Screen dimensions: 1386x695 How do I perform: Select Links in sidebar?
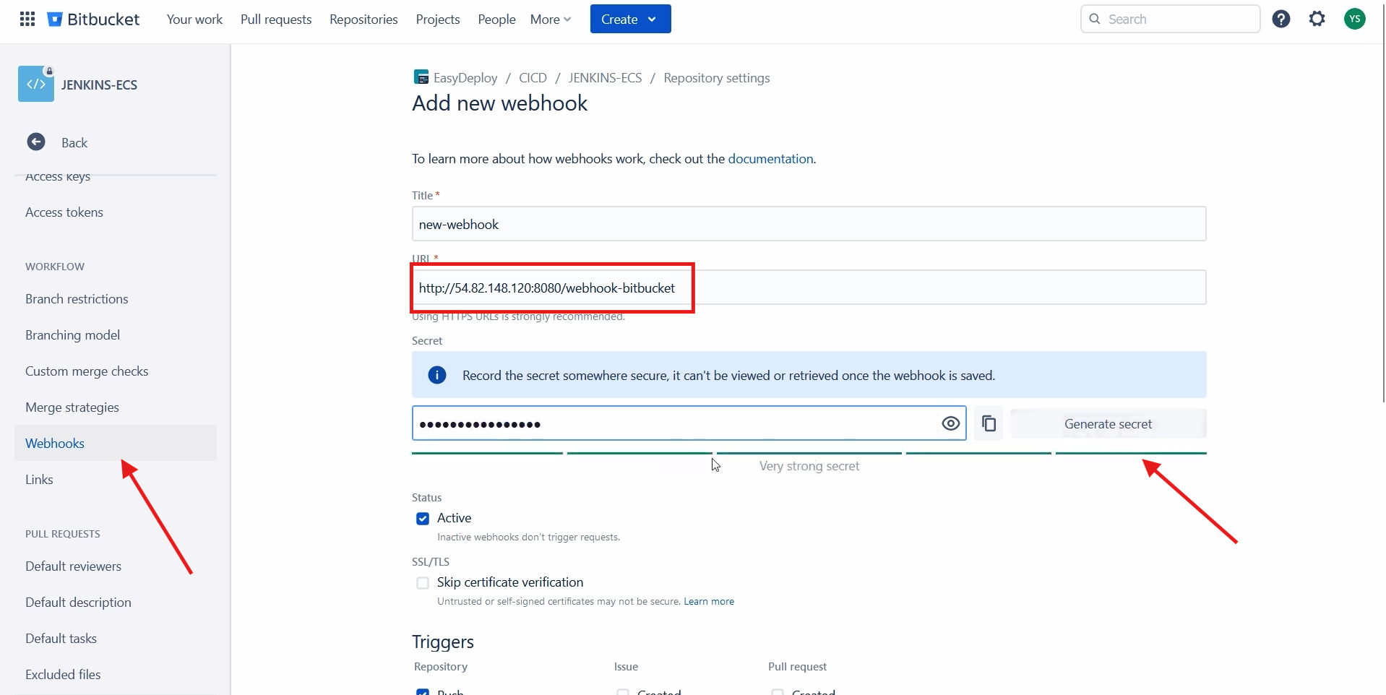(116, 480)
